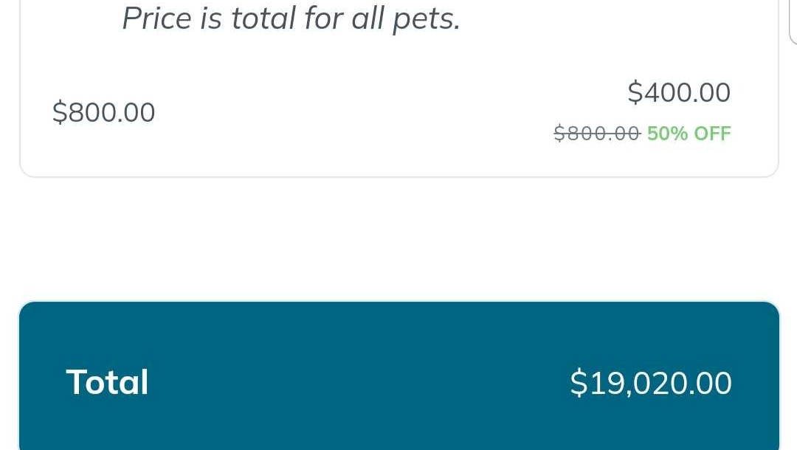Screen dimensions: 797x450
Task: Click the word 'pets' in italic note
Action: 426,18
